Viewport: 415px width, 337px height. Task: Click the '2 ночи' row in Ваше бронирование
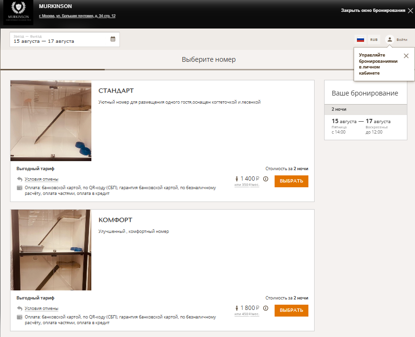click(366, 109)
